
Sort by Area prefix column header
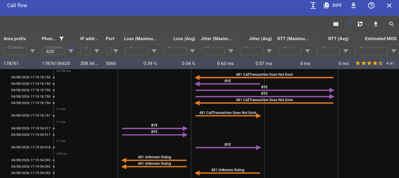click(15, 39)
